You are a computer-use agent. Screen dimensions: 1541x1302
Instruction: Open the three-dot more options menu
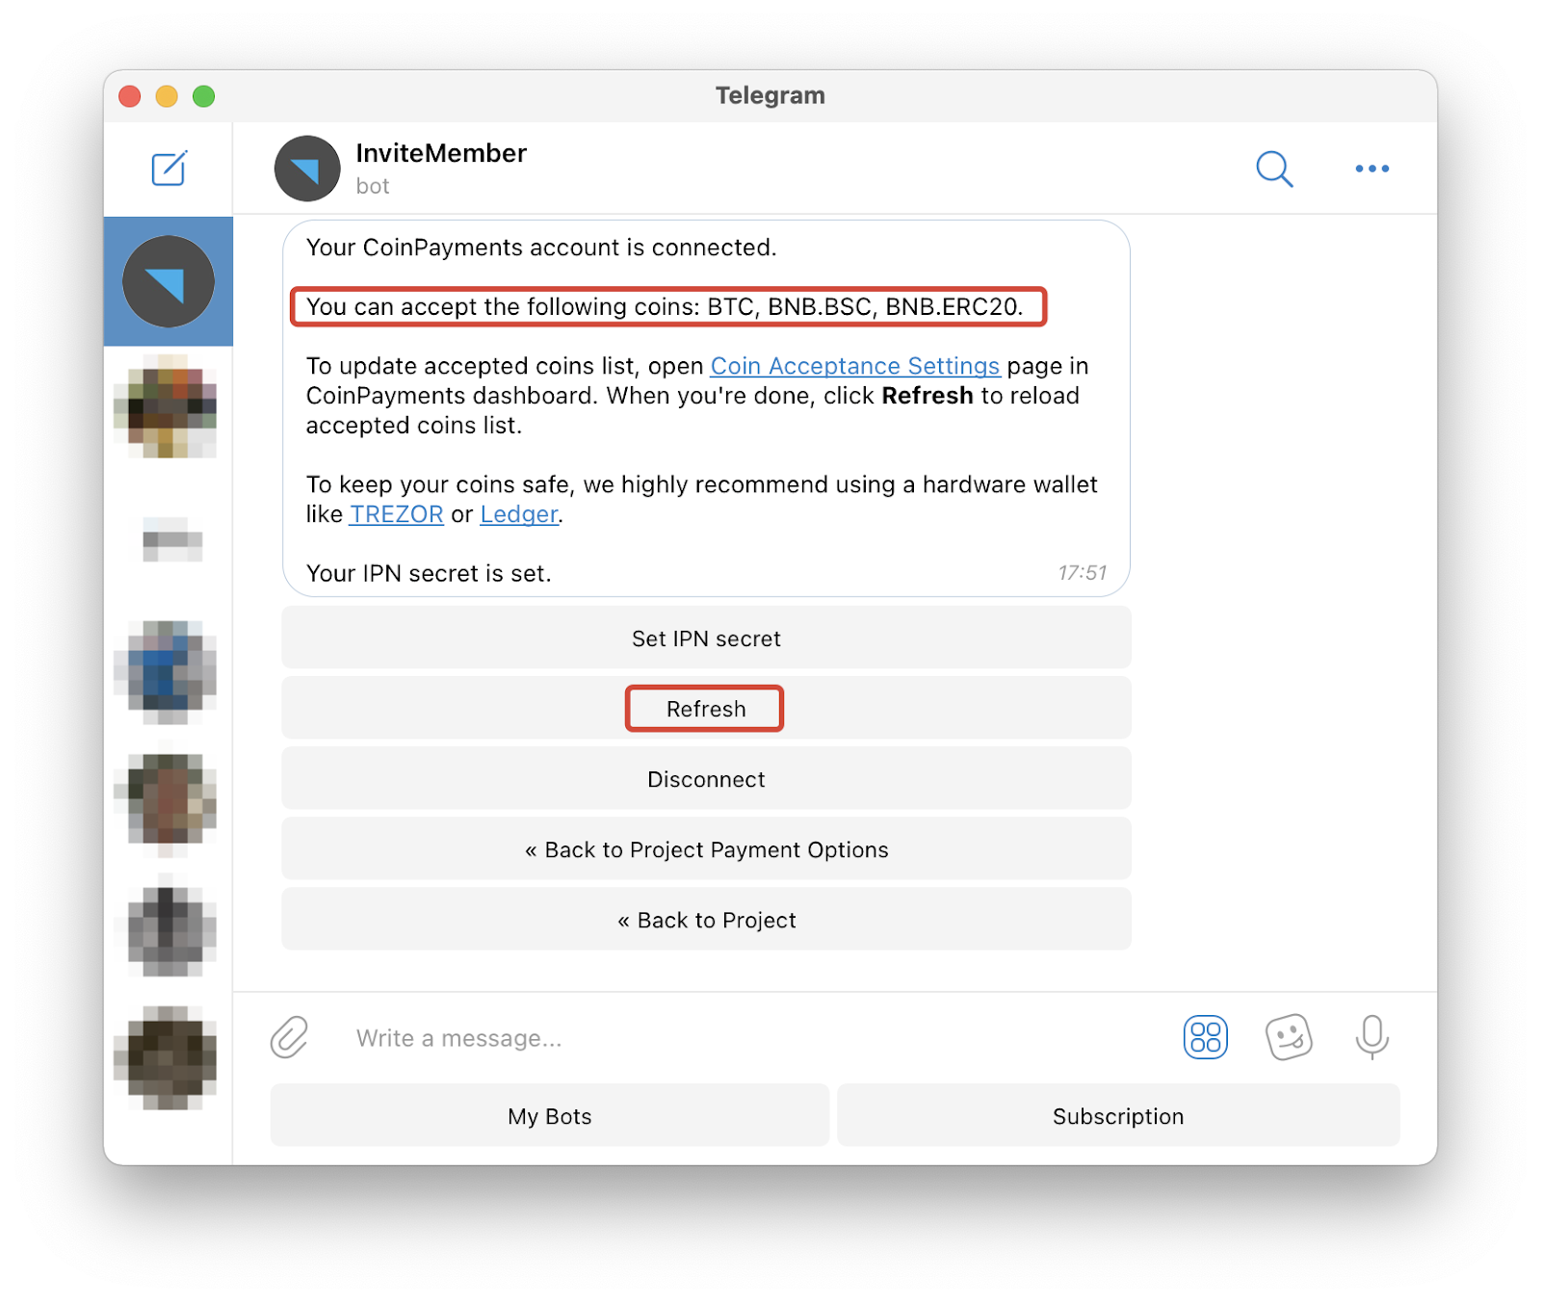click(x=1371, y=169)
